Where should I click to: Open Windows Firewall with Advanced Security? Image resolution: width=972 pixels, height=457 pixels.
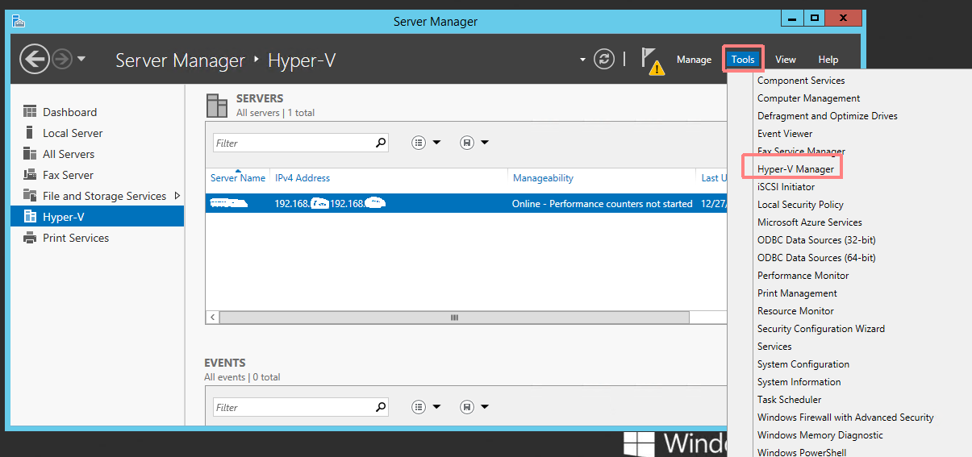845,418
